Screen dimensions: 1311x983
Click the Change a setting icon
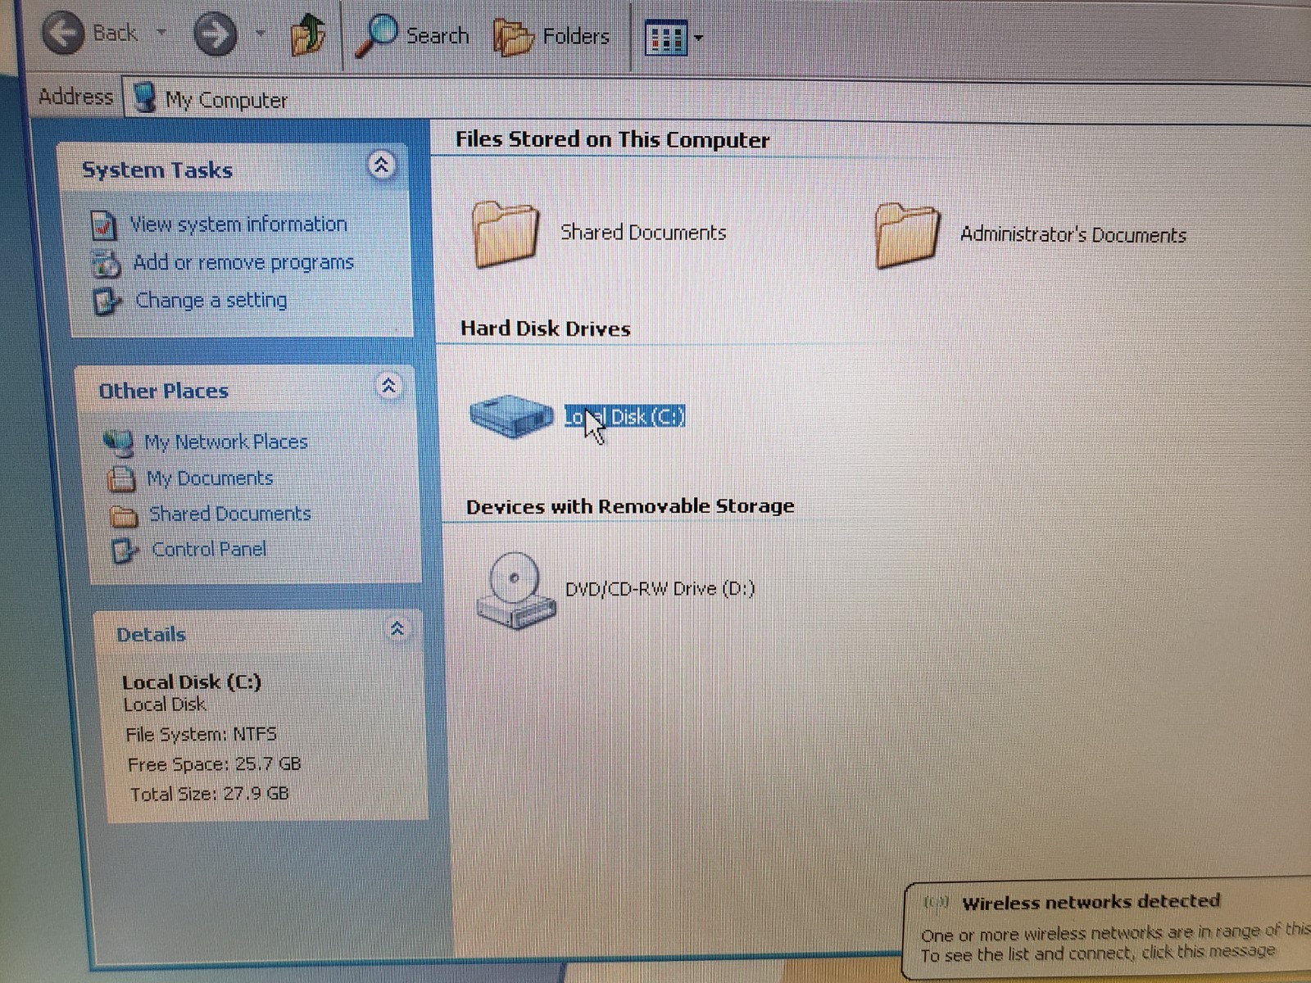(107, 301)
